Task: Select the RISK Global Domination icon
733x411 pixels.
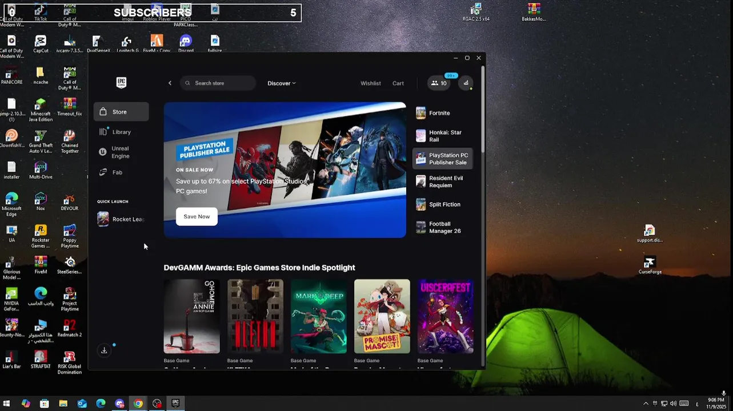Action: pyautogui.click(x=70, y=363)
